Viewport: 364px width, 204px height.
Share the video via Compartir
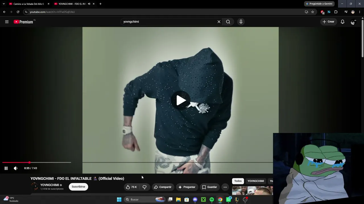[163, 187]
